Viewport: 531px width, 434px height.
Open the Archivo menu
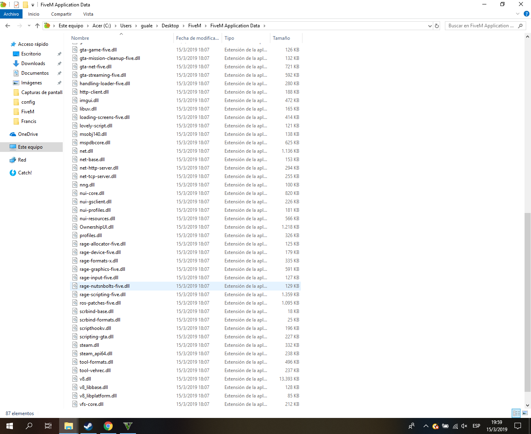click(11, 14)
